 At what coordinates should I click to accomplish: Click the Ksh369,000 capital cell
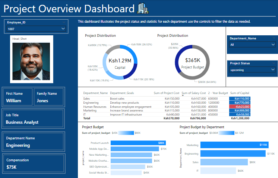click(240, 110)
